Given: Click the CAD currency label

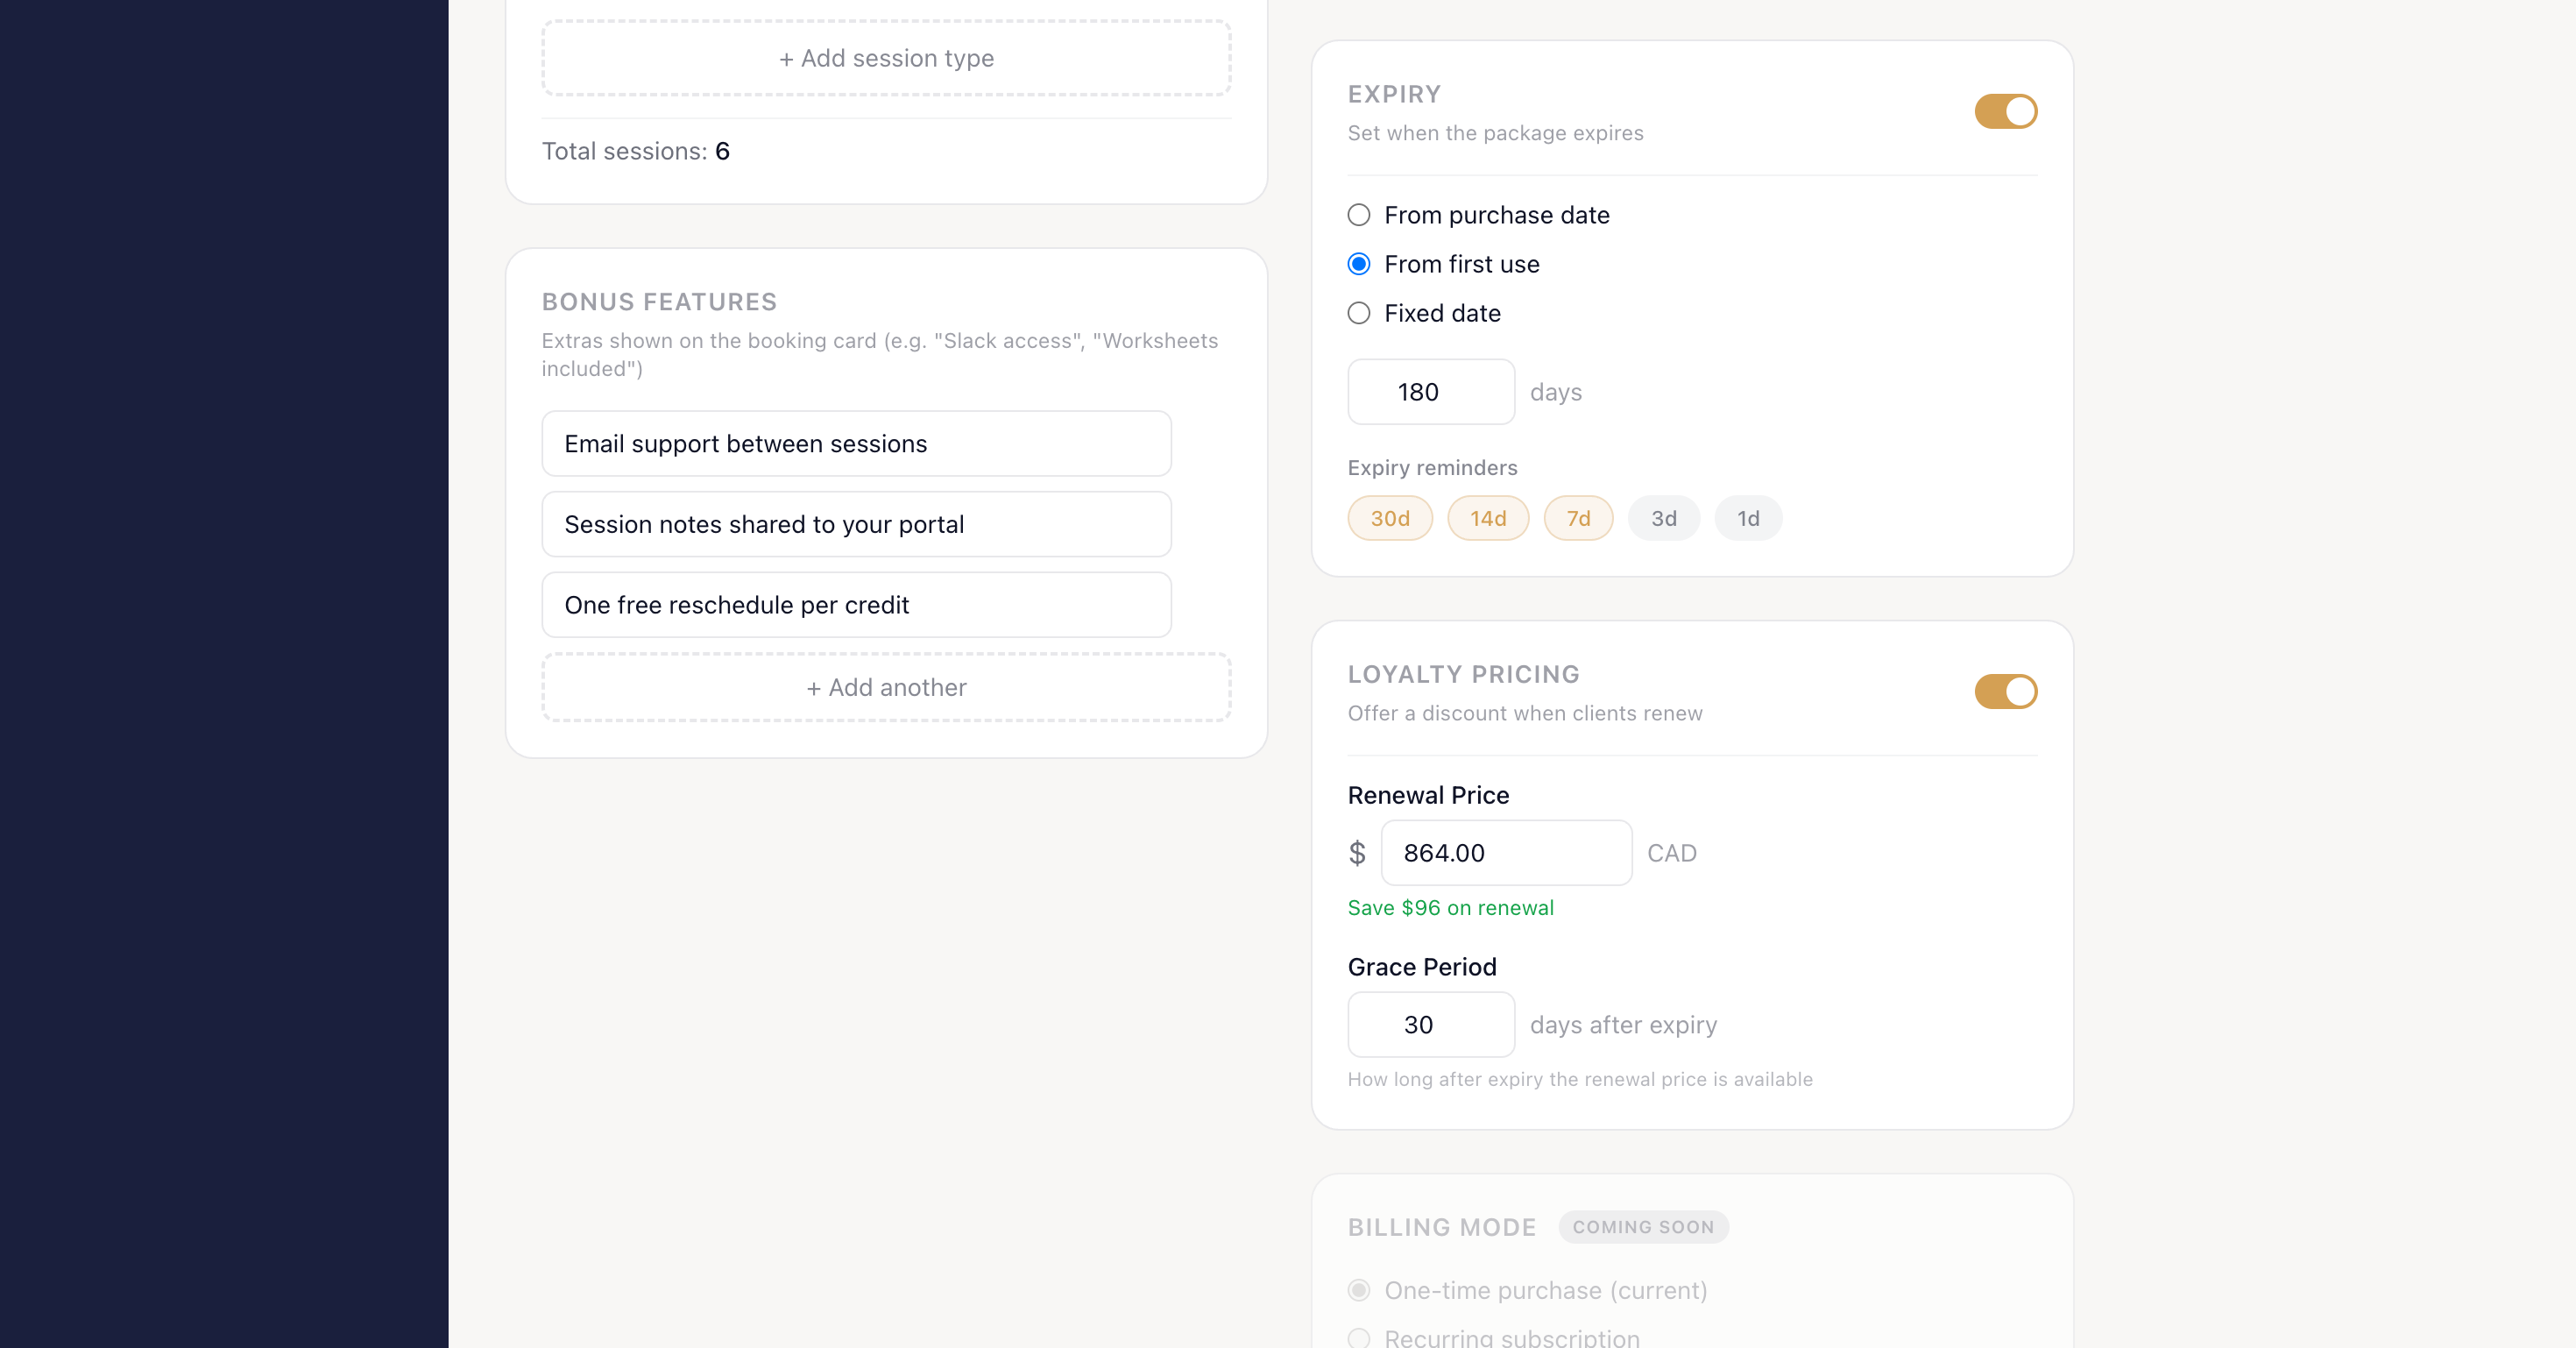Looking at the screenshot, I should coord(1672,853).
